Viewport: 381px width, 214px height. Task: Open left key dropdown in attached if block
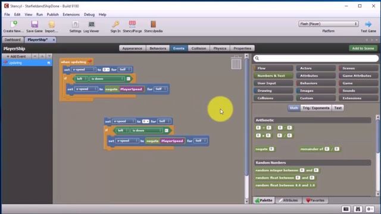click(x=82, y=79)
